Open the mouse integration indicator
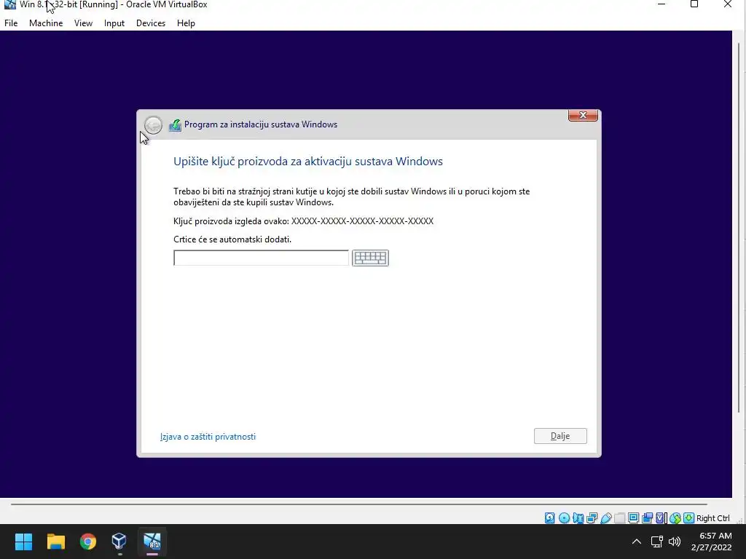The height and width of the screenshot is (559, 746). [675, 518]
